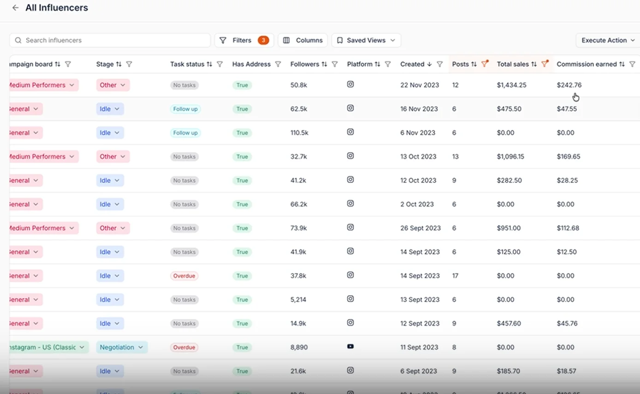Click the True tag in the 2 Oct 2023 row
Screen dimensions: 640x394
click(242, 204)
